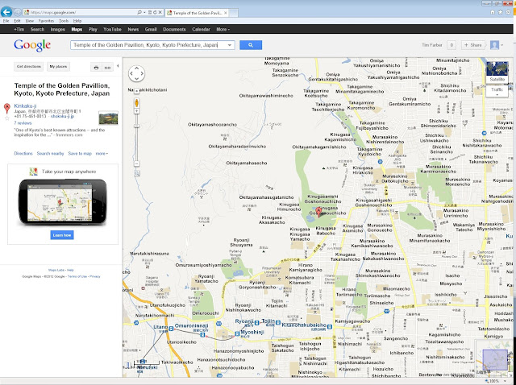Star the Kinkaku-ji result
516x385 pixels.
[6, 118]
